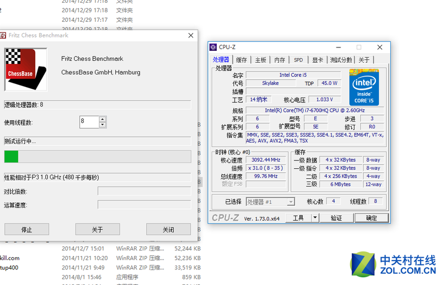The height and width of the screenshot is (285, 448).
Task: Select the 33,519 KB ZIP file row
Action: click(100, 268)
